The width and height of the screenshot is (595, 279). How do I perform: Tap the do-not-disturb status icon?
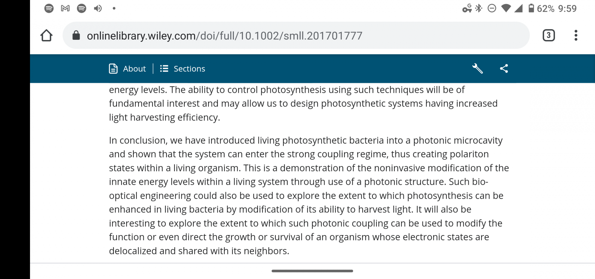click(492, 8)
